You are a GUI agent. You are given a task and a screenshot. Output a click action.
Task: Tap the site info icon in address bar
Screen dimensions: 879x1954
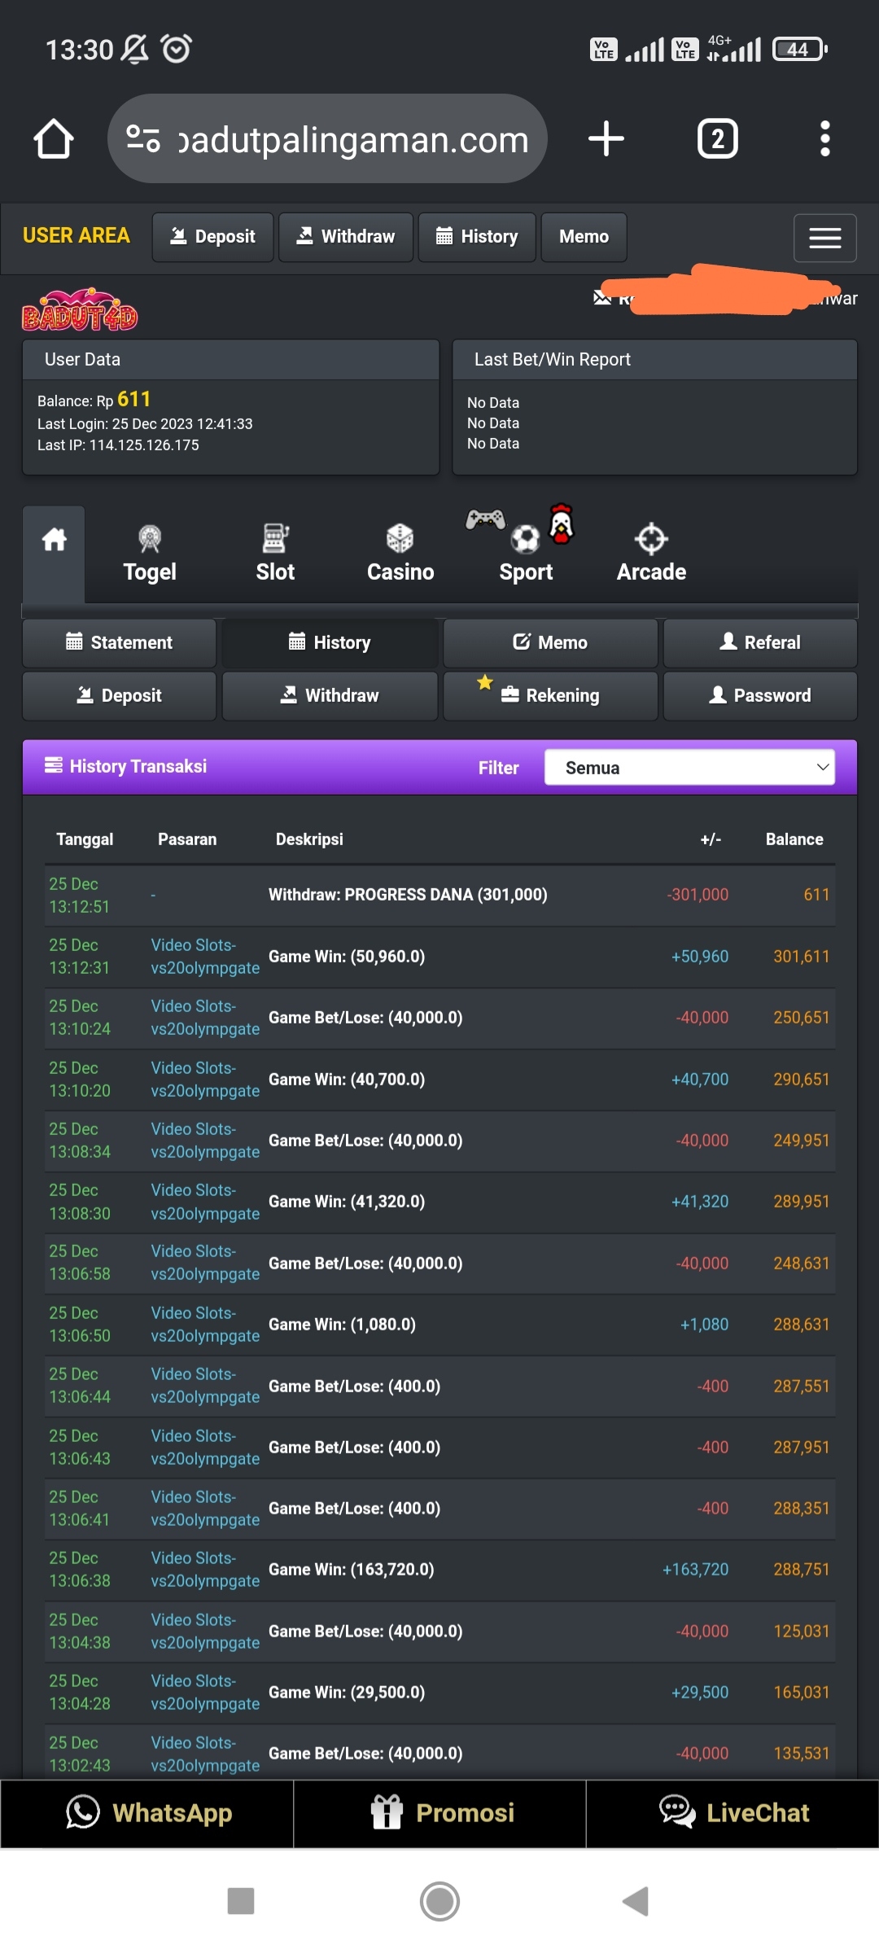pyautogui.click(x=143, y=139)
